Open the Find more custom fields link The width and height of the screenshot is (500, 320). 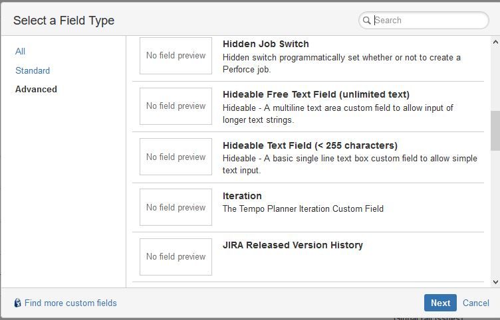point(70,303)
